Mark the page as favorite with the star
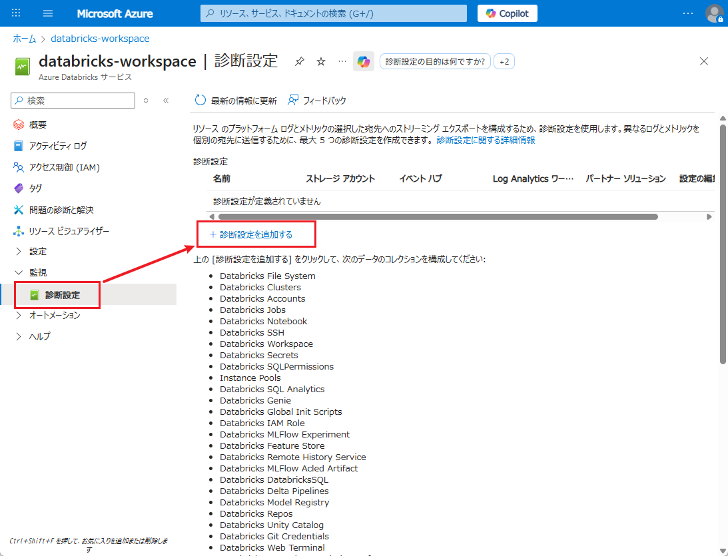 point(321,61)
